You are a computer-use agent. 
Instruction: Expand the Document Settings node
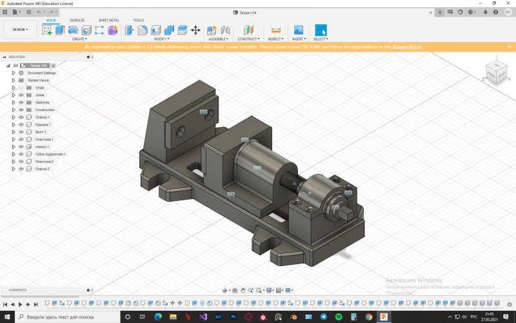pos(13,73)
